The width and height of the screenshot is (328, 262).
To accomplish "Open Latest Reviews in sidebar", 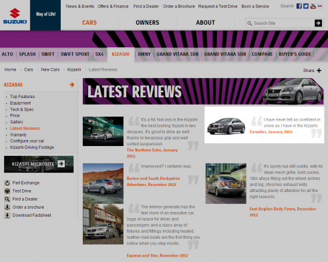I will pyautogui.click(x=25, y=129).
